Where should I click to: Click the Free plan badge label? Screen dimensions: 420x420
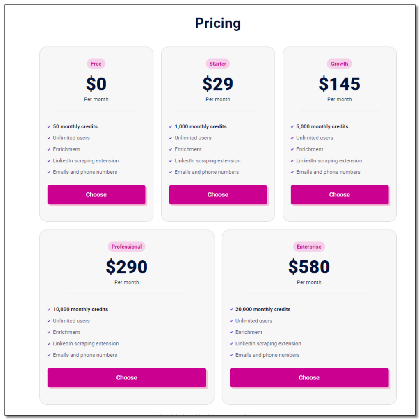click(x=96, y=64)
